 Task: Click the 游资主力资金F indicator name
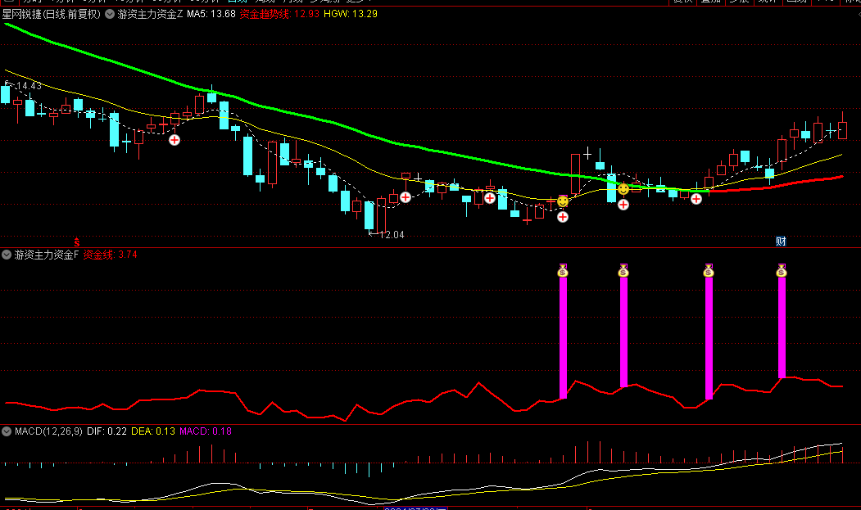coord(47,255)
